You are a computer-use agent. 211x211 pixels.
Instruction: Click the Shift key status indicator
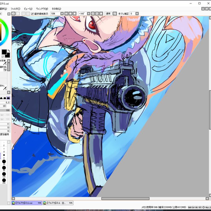tap(190, 207)
